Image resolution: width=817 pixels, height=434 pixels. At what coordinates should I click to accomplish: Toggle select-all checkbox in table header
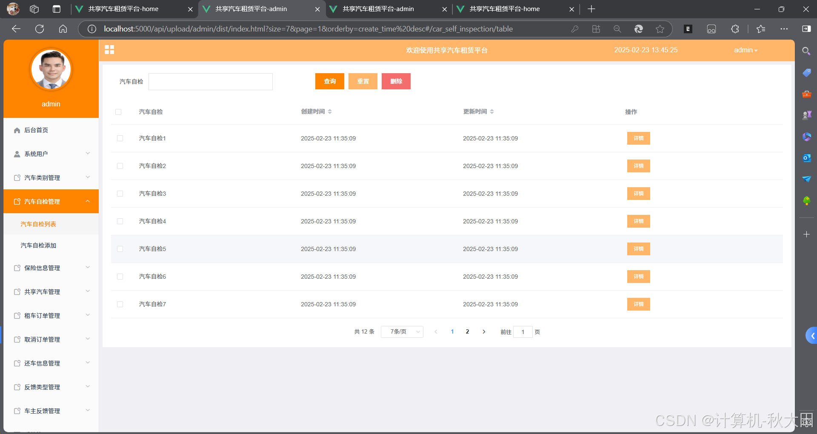click(x=118, y=112)
